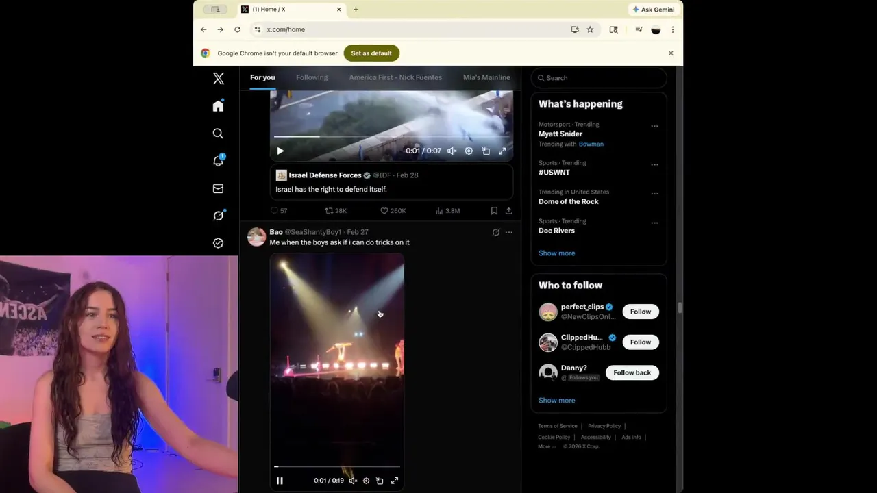Switch to the Following tab
Screen dimensions: 877x493
[312, 77]
